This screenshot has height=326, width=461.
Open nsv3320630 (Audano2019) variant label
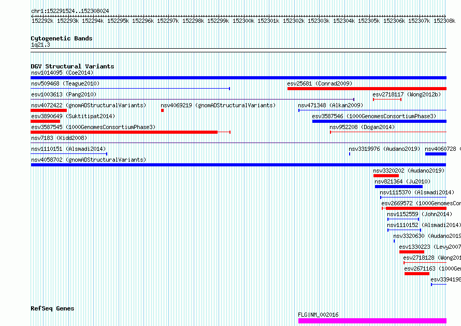pyautogui.click(x=427, y=236)
